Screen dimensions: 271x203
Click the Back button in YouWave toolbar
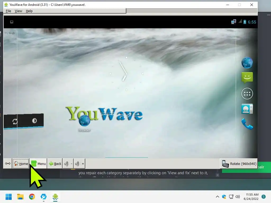55,163
